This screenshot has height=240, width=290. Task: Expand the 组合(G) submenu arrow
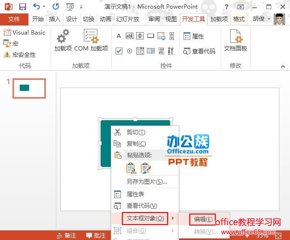(x=173, y=230)
